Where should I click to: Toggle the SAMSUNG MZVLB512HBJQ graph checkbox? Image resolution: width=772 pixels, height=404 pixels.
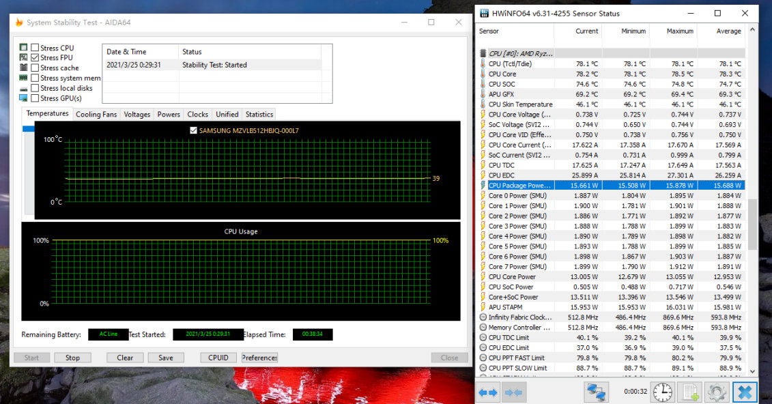194,130
